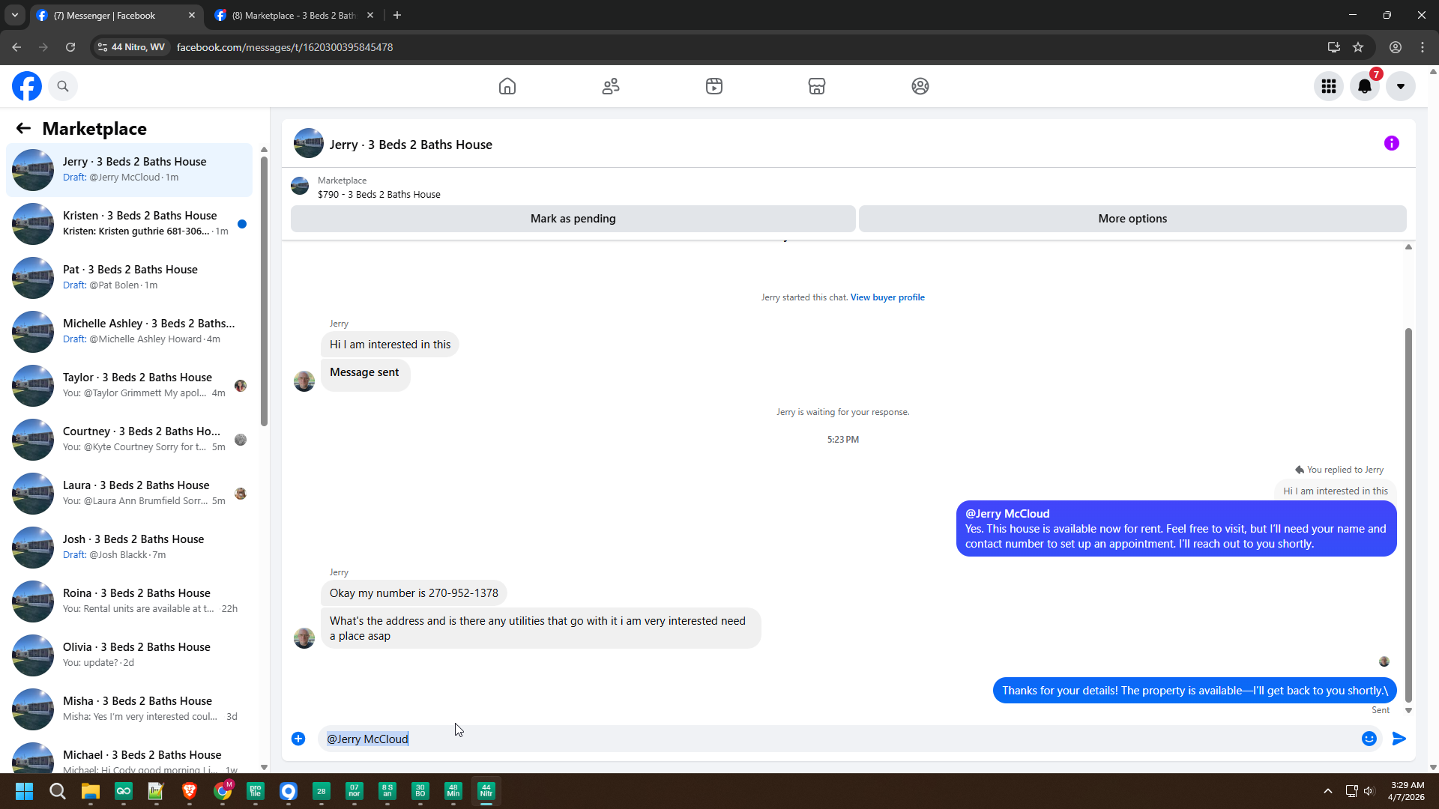
Task: Click install app icon in address bar
Action: [x=1334, y=47]
